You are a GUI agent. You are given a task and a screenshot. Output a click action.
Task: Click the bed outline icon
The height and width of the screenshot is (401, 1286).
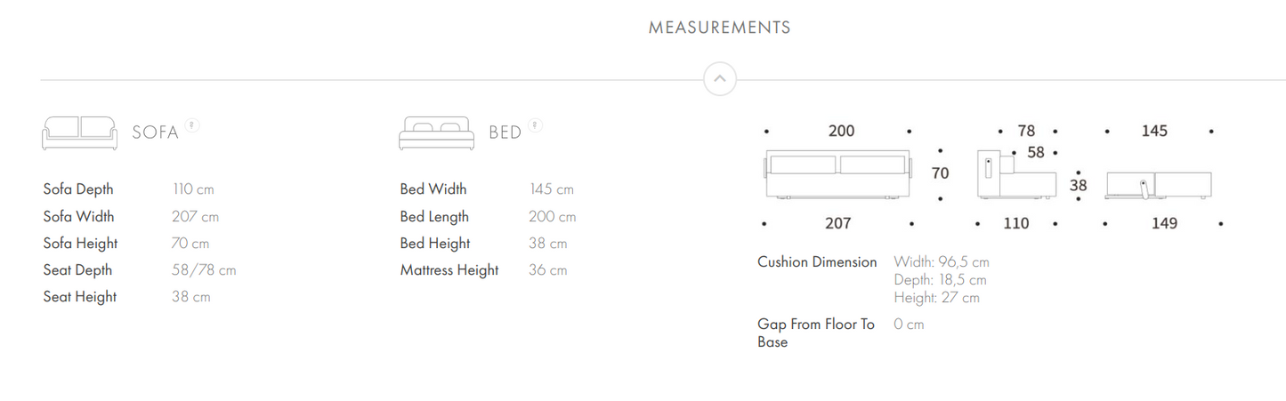pos(436,132)
